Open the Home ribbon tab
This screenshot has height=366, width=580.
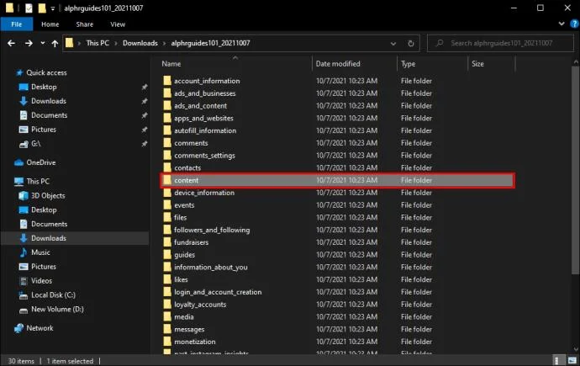coord(50,24)
